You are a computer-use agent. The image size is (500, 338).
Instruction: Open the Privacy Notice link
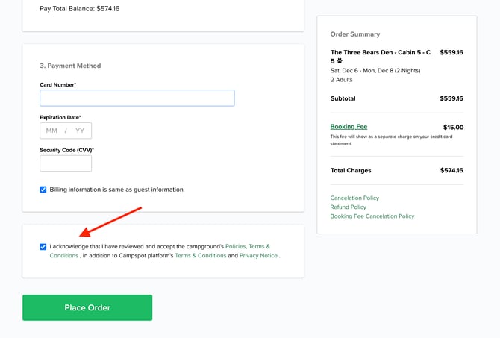point(258,256)
